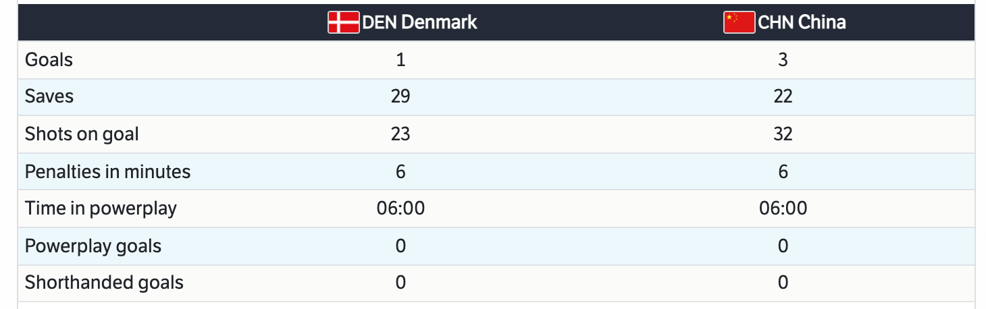Click the China flag icon

(739, 22)
